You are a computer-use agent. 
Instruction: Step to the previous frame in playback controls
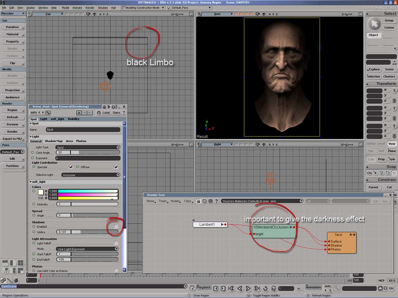(216, 288)
